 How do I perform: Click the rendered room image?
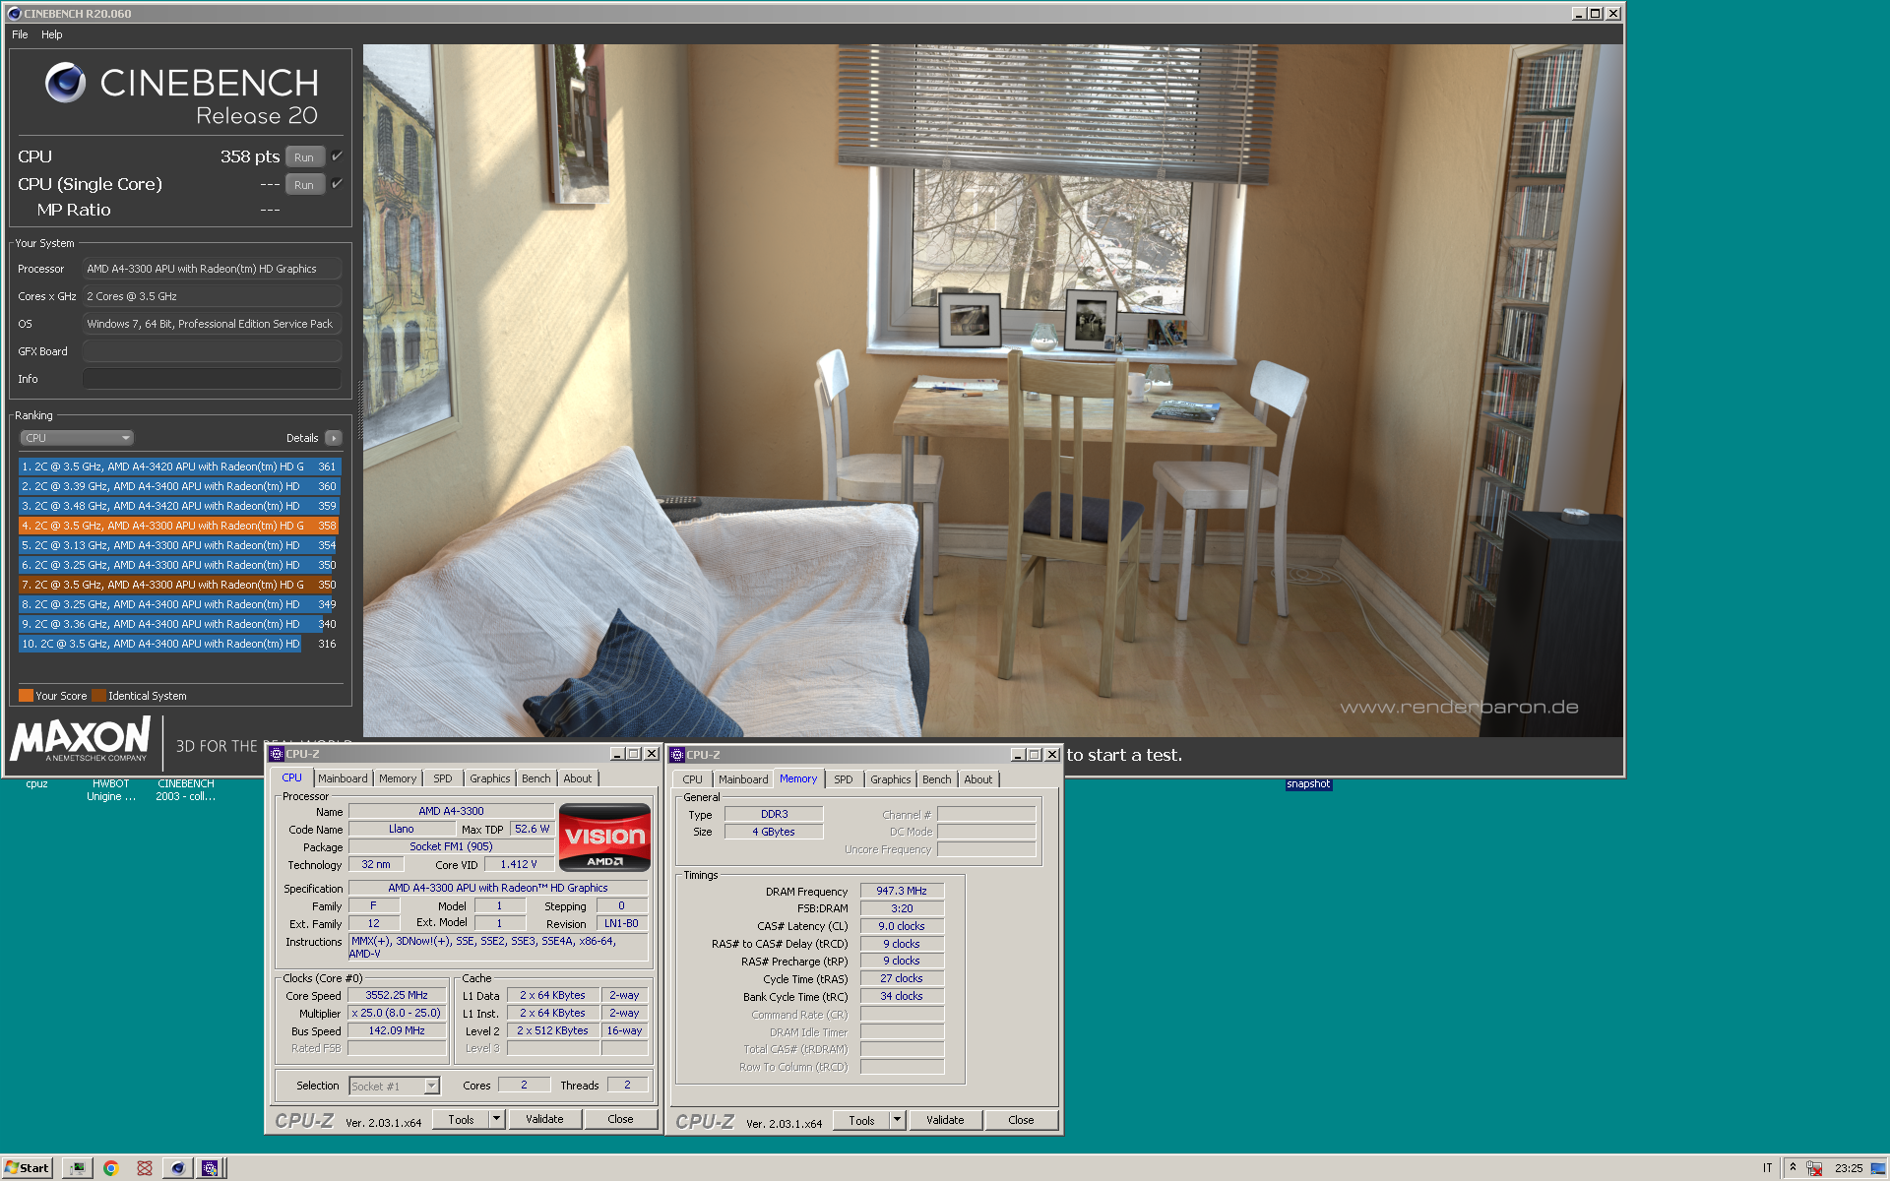coord(992,390)
